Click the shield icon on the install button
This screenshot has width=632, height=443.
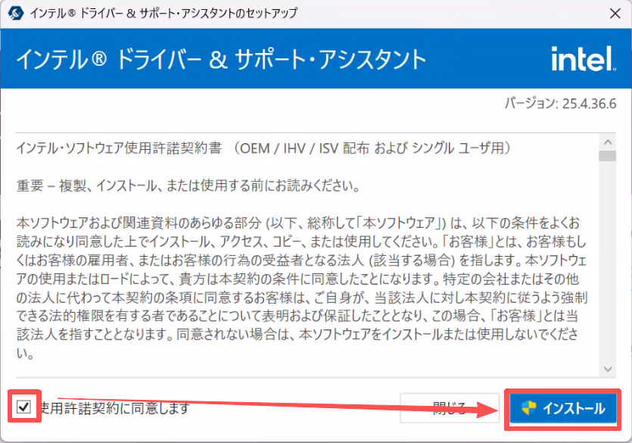point(528,408)
